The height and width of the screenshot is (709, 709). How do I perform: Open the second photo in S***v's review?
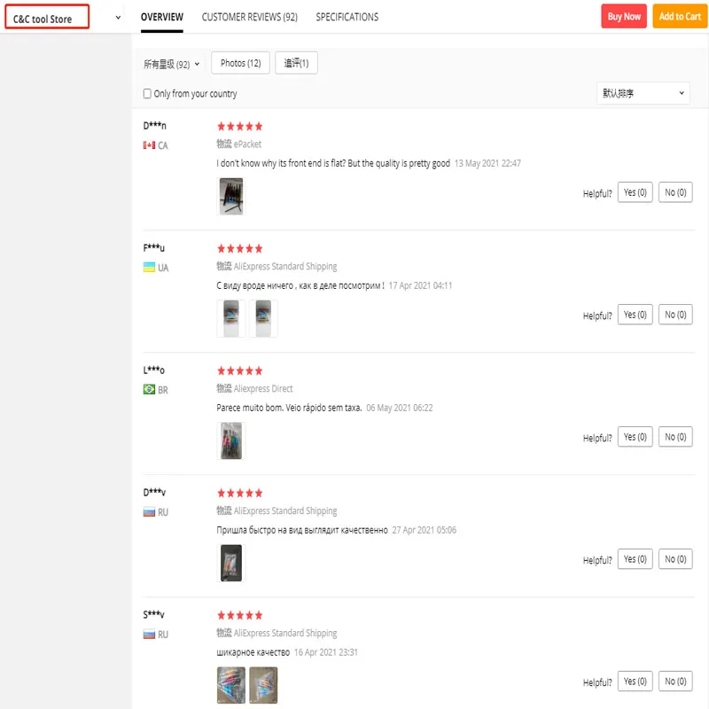click(x=263, y=685)
